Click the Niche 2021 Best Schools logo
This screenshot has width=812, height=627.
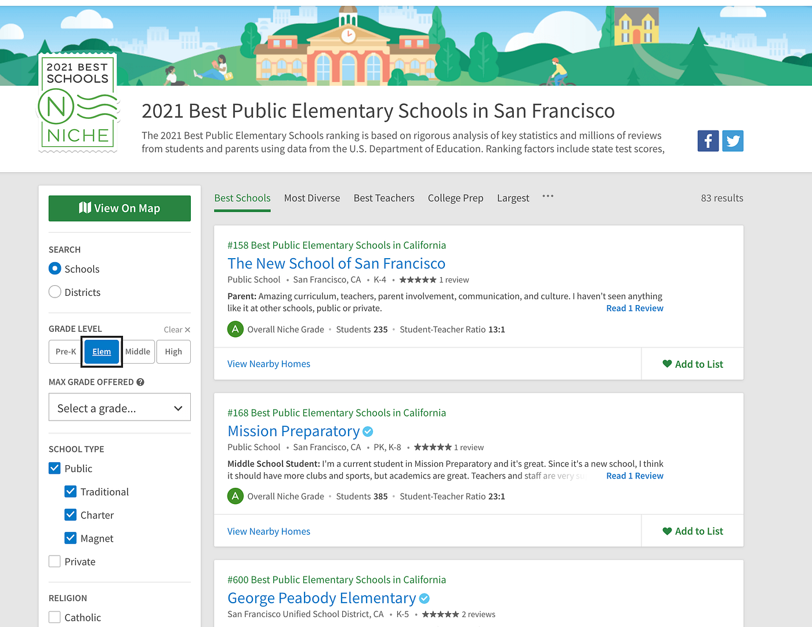coord(78,103)
